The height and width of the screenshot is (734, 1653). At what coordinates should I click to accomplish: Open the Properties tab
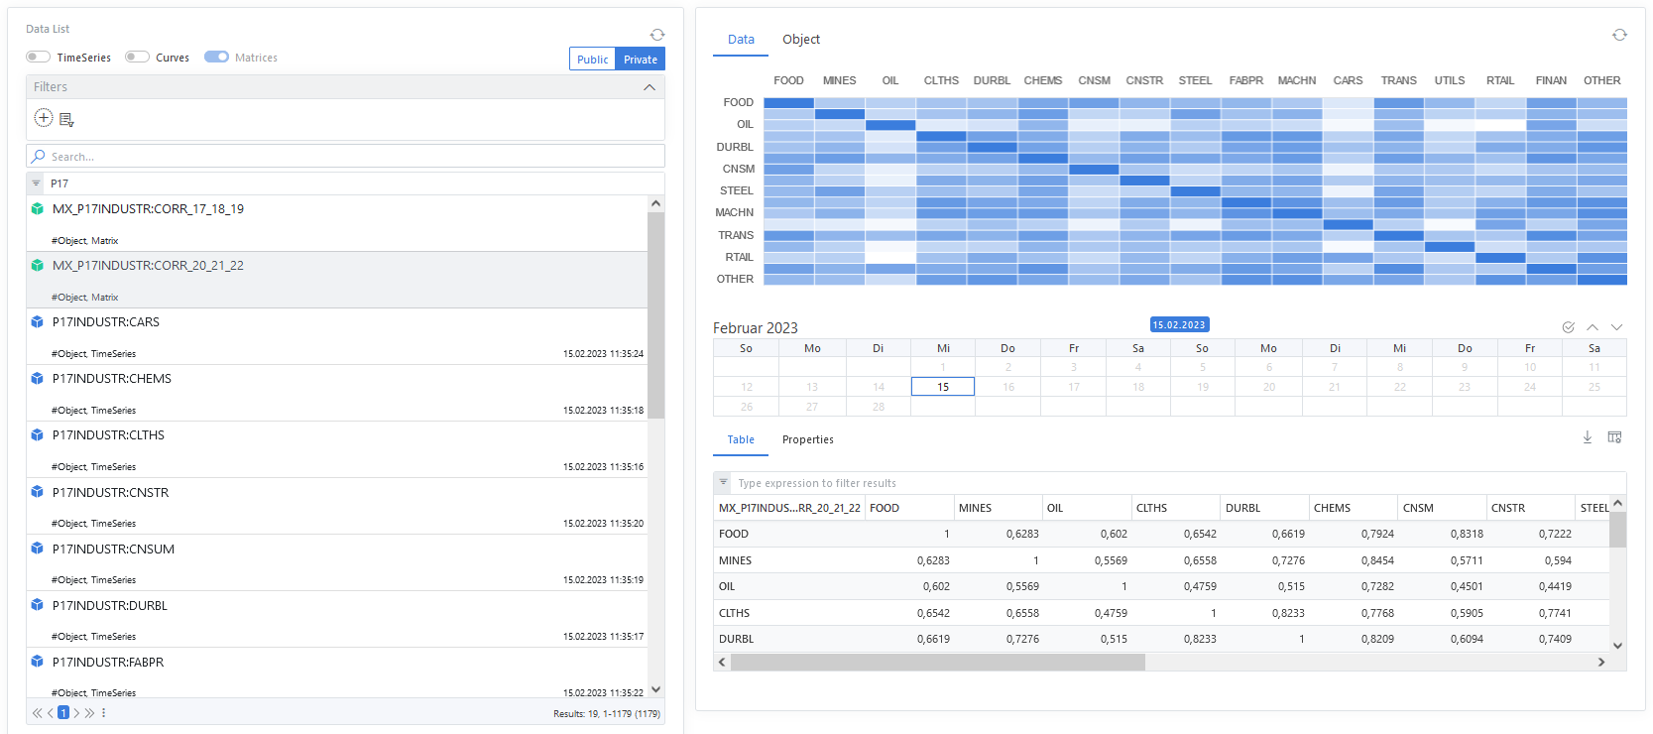[x=807, y=439]
